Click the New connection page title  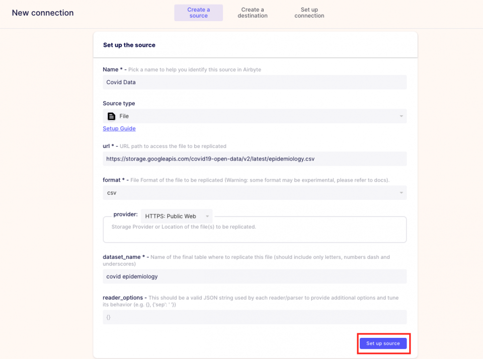[43, 13]
